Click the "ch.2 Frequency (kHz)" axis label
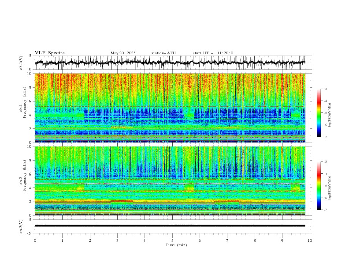 [23, 175]
